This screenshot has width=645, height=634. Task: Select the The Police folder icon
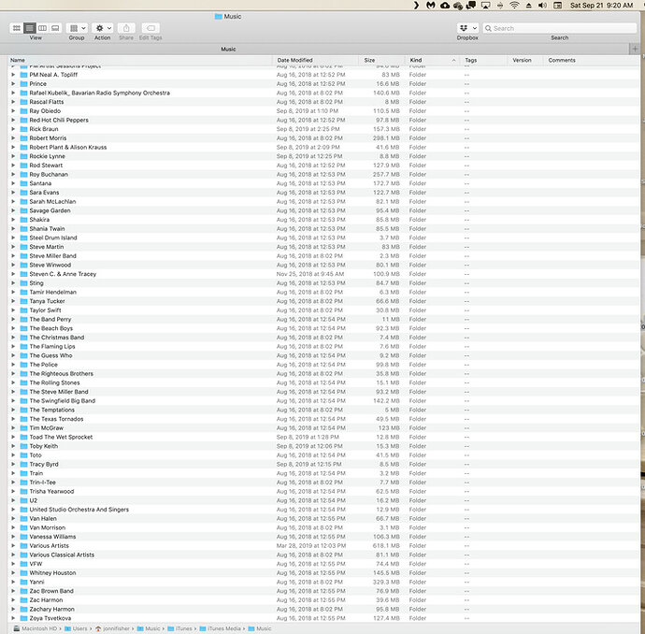pos(24,365)
